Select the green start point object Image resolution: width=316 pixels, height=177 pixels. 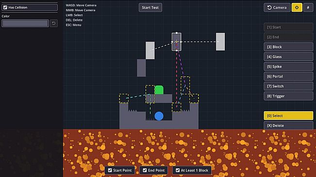point(159,90)
